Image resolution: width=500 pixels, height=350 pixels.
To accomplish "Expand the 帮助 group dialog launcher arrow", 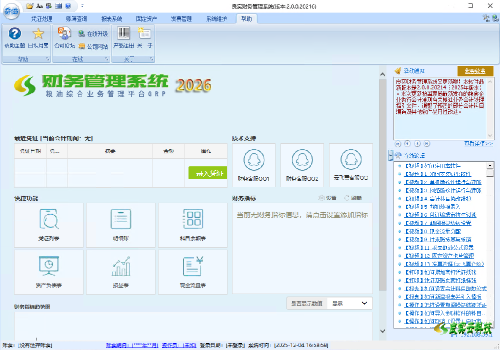I will coord(48,58).
